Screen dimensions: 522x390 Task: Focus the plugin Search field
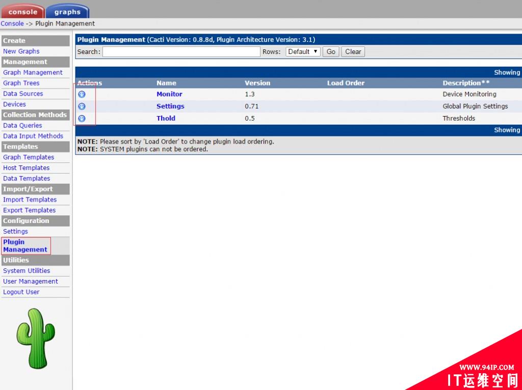point(181,51)
